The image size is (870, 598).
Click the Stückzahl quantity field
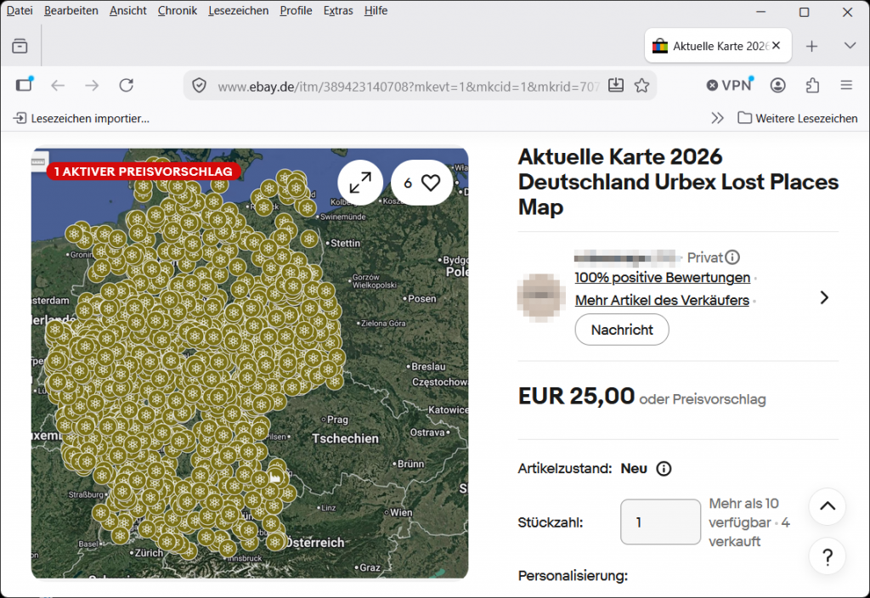click(660, 522)
